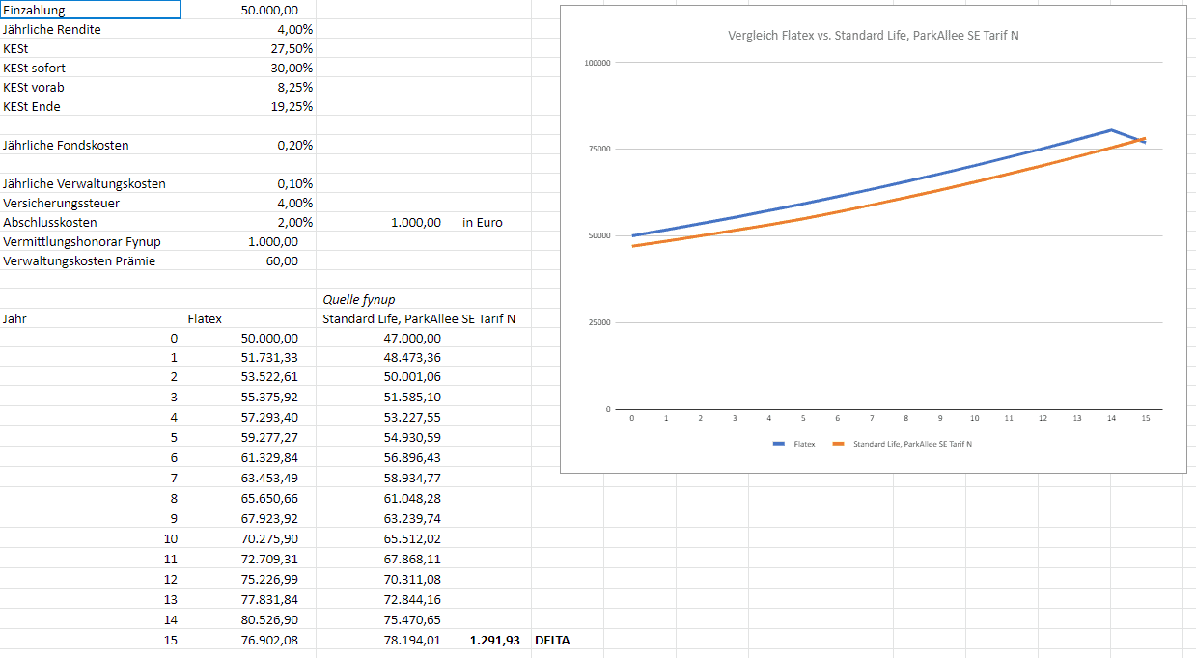The width and height of the screenshot is (1196, 658).
Task: Click the 78.194,01 Standard Life cell
Action: [387, 640]
